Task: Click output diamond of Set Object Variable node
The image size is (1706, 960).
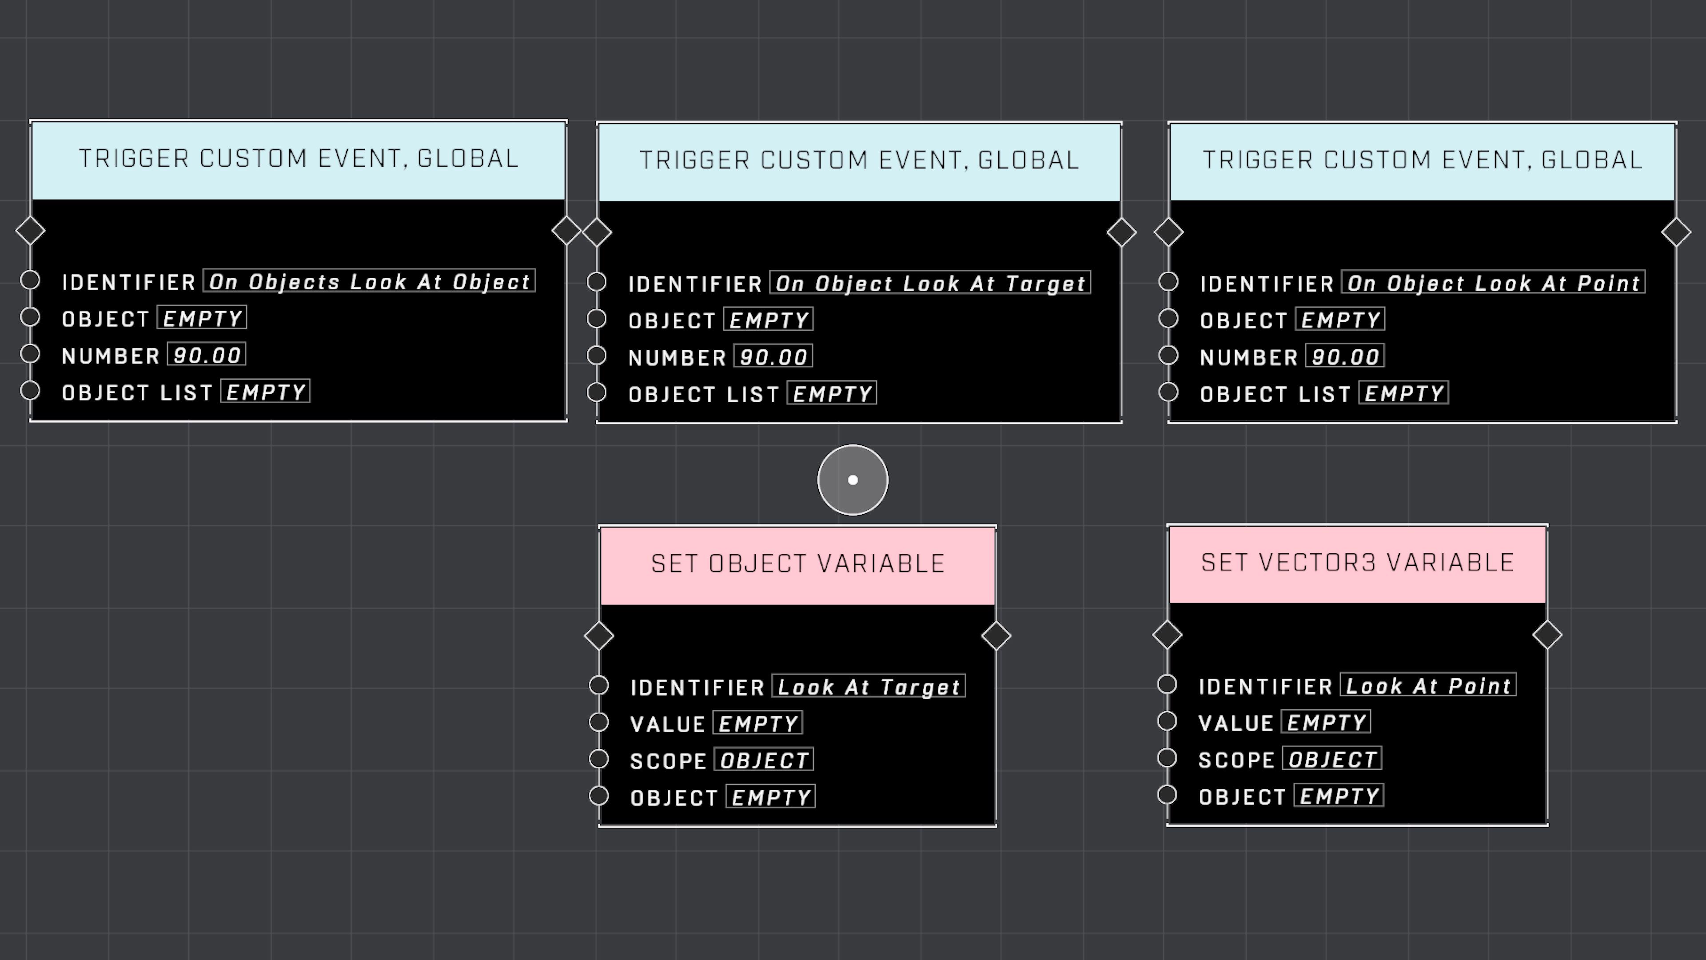Action: coord(996,636)
